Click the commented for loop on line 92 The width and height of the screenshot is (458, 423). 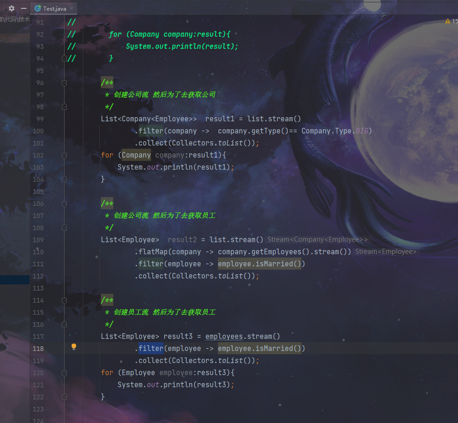[x=170, y=34]
